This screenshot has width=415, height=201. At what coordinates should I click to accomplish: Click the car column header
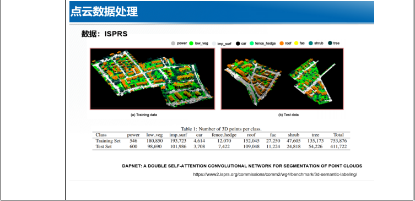point(200,135)
